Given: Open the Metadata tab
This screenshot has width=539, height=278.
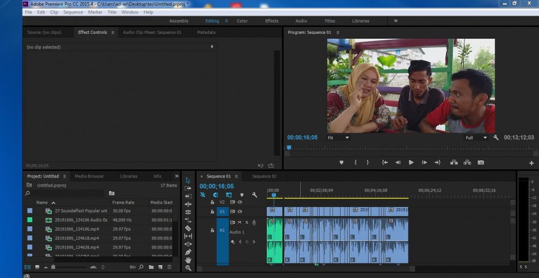Looking at the screenshot, I should click(206, 32).
